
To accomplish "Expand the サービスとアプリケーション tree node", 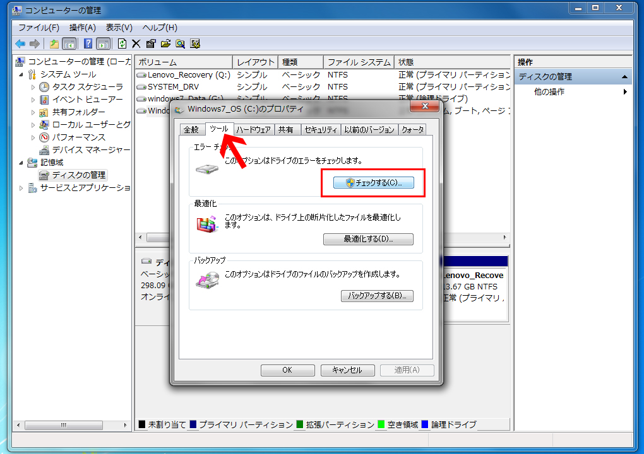I will [x=21, y=189].
